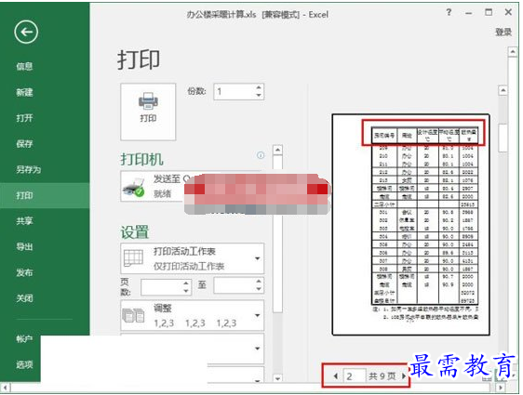Select Save 保存 in sidebar
The width and height of the screenshot is (523, 395).
[24, 144]
